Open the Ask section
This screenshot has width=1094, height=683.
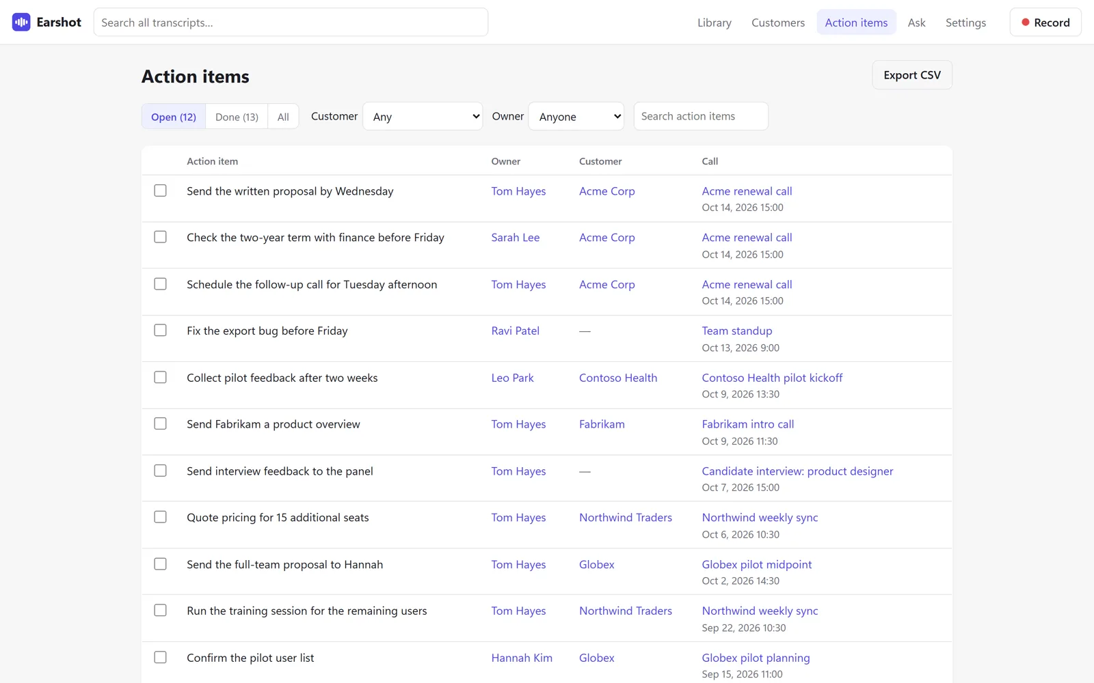(916, 23)
